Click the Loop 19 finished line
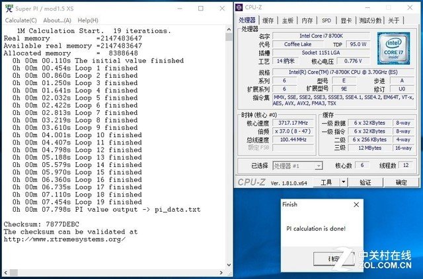Screen dimensions: 423x279 (77, 202)
